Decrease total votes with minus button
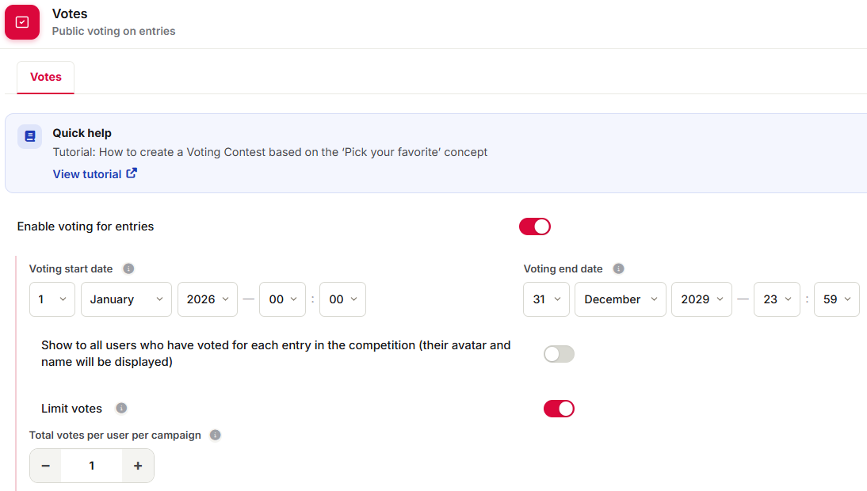This screenshot has height=491, width=867. pyautogui.click(x=46, y=466)
